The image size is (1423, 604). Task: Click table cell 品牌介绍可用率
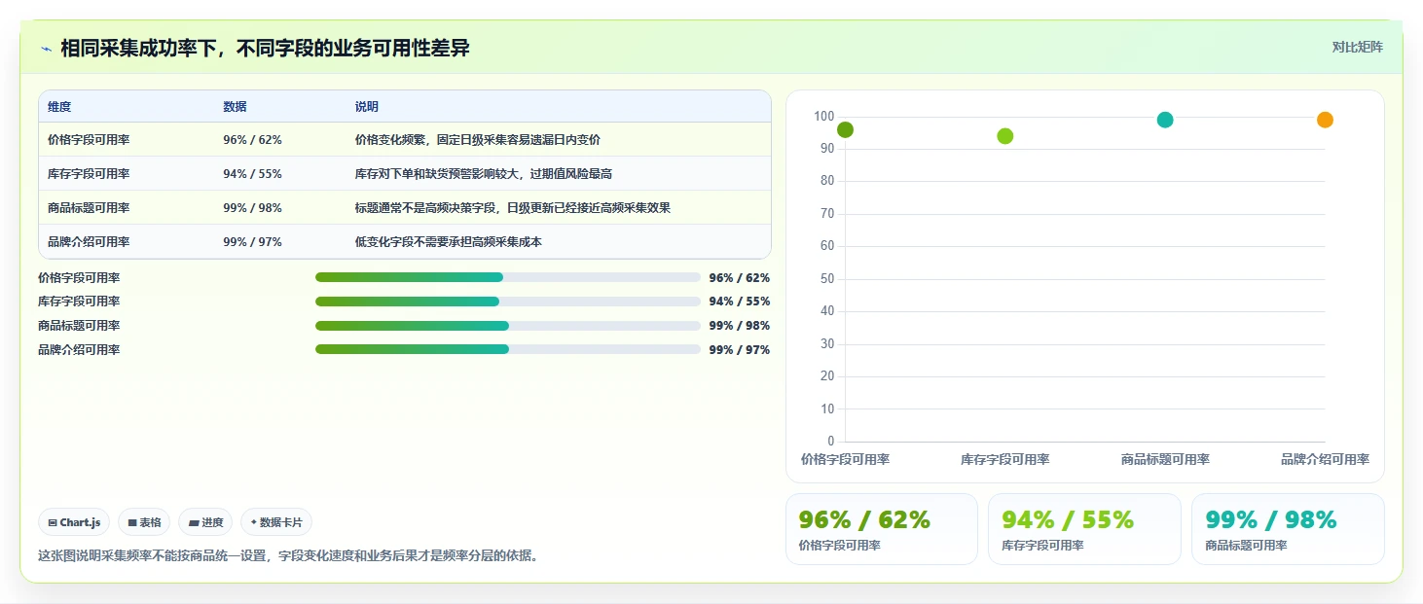(89, 242)
